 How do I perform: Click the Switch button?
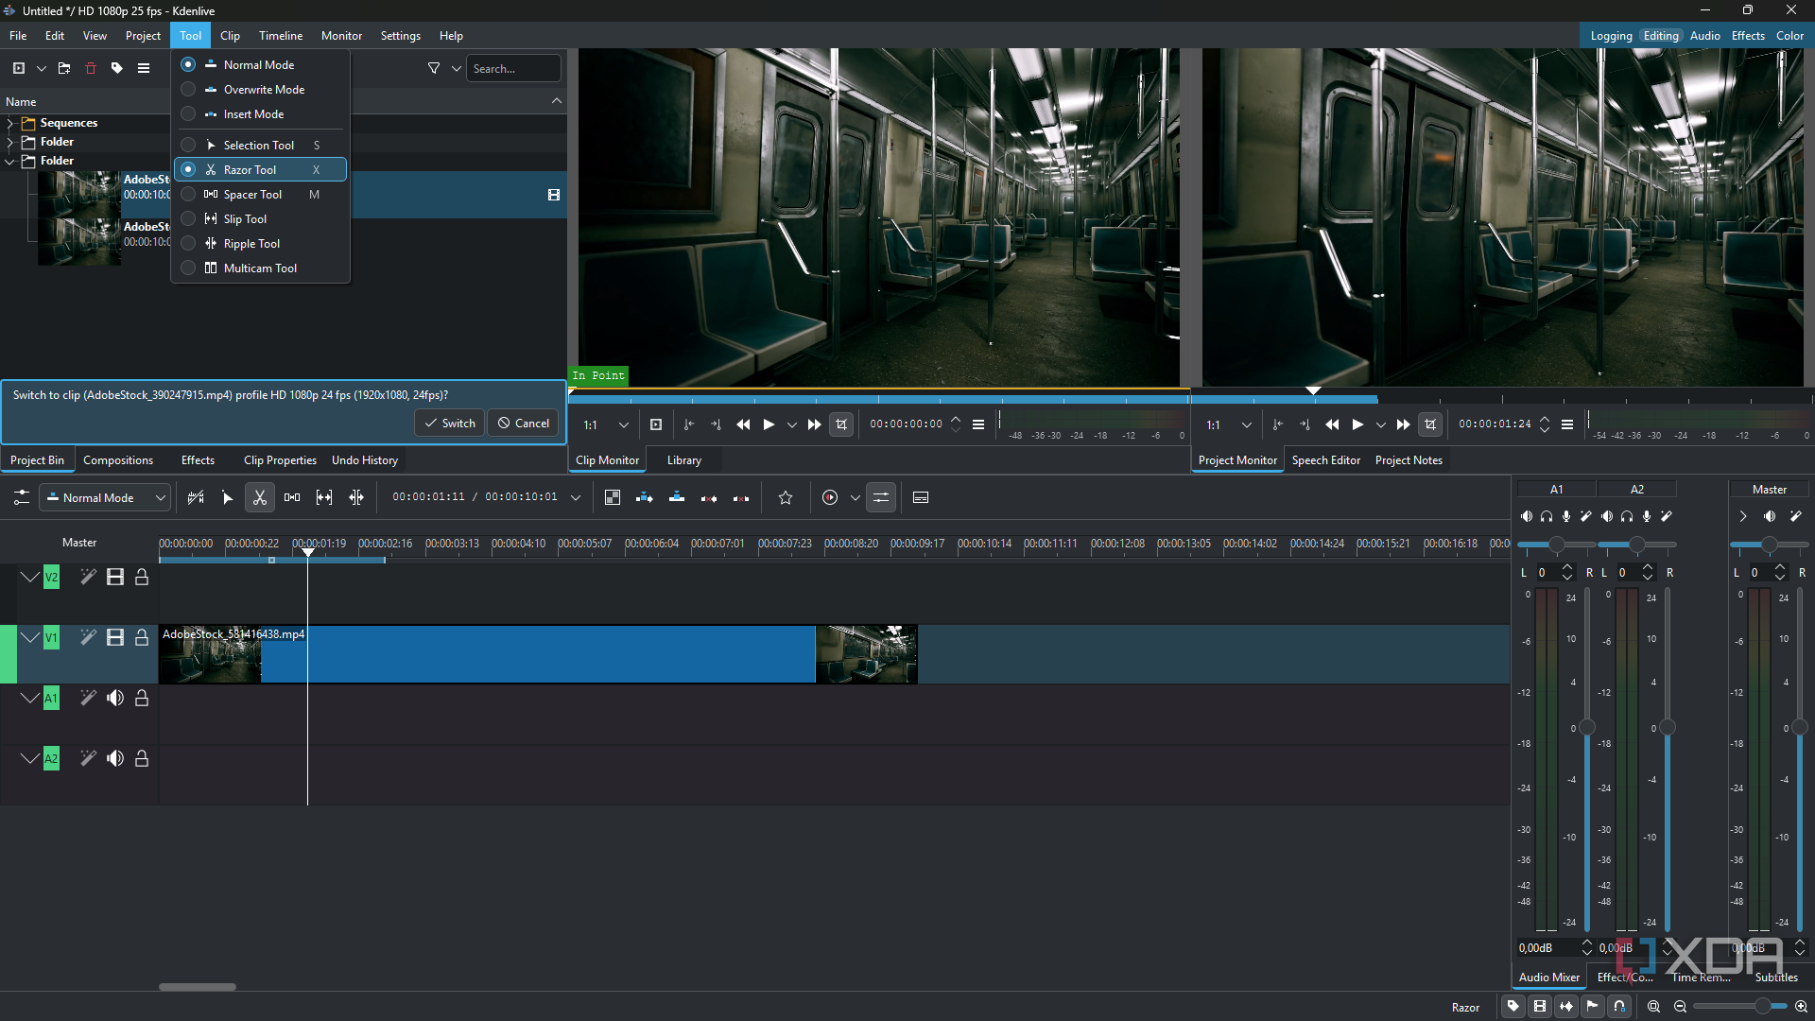[450, 423]
